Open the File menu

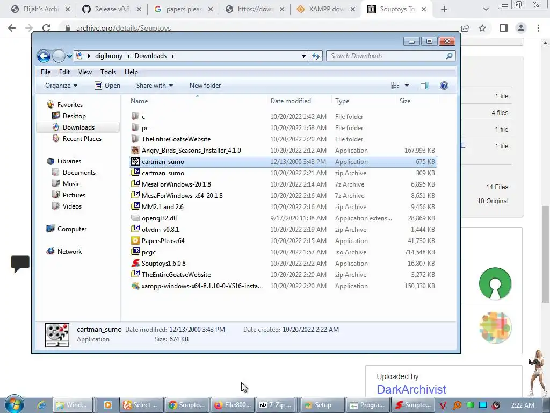click(46, 72)
